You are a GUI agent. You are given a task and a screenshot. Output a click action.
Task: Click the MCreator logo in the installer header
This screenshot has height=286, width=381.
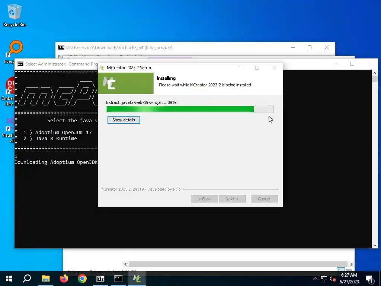tap(109, 83)
